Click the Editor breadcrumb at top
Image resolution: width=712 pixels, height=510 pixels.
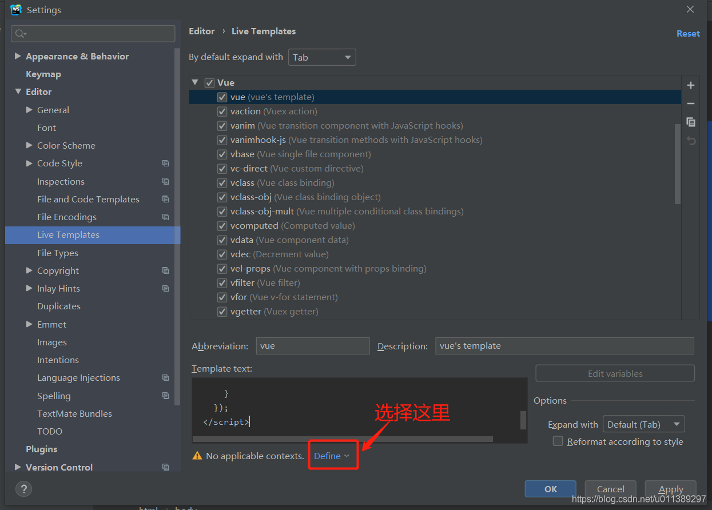pos(202,31)
